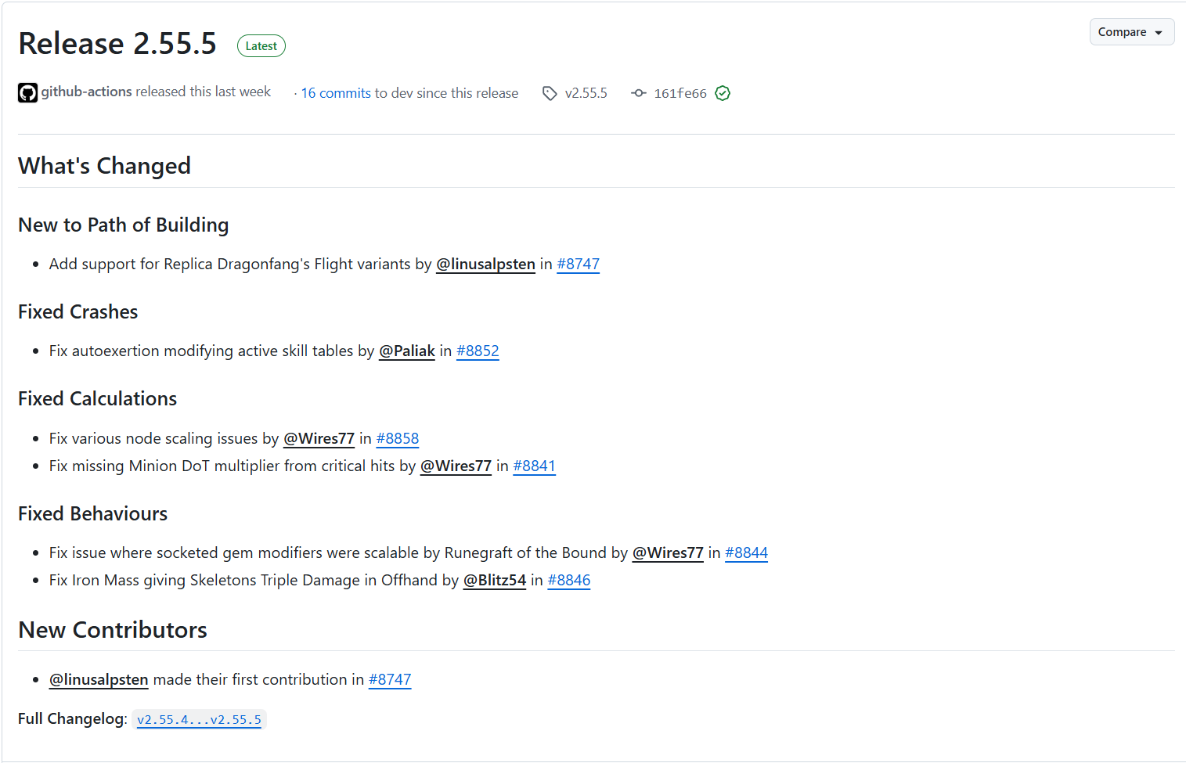The image size is (1186, 763).
Task: Open #8747 link under New Contributors
Action: pos(390,680)
